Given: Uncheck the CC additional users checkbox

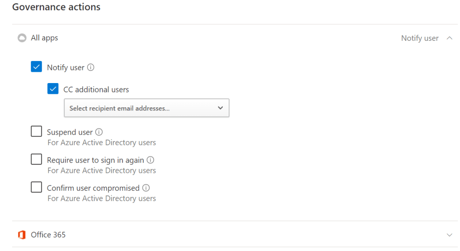Looking at the screenshot, I should pyautogui.click(x=53, y=89).
